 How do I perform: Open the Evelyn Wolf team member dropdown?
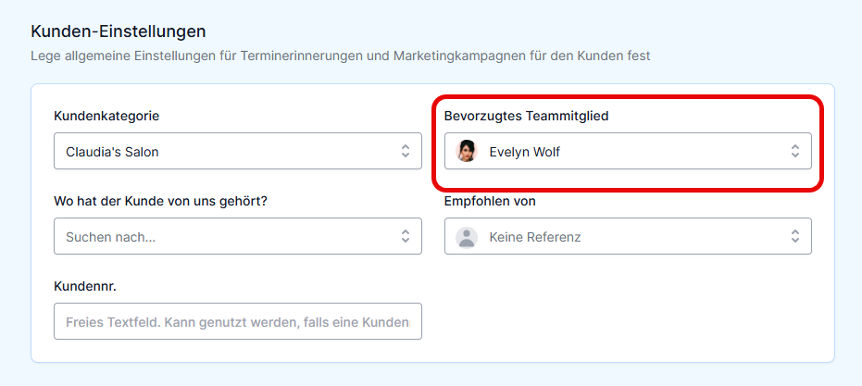(x=628, y=151)
